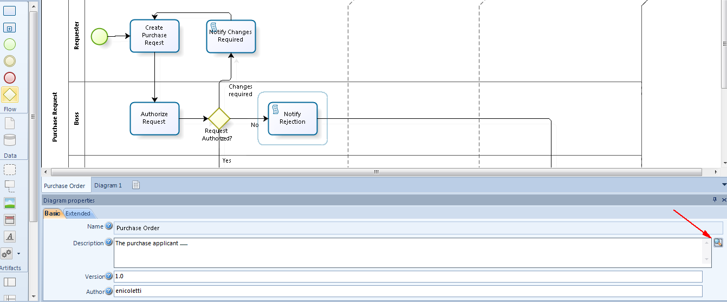Select the Task shape in palette
The image size is (727, 302).
[10, 10]
